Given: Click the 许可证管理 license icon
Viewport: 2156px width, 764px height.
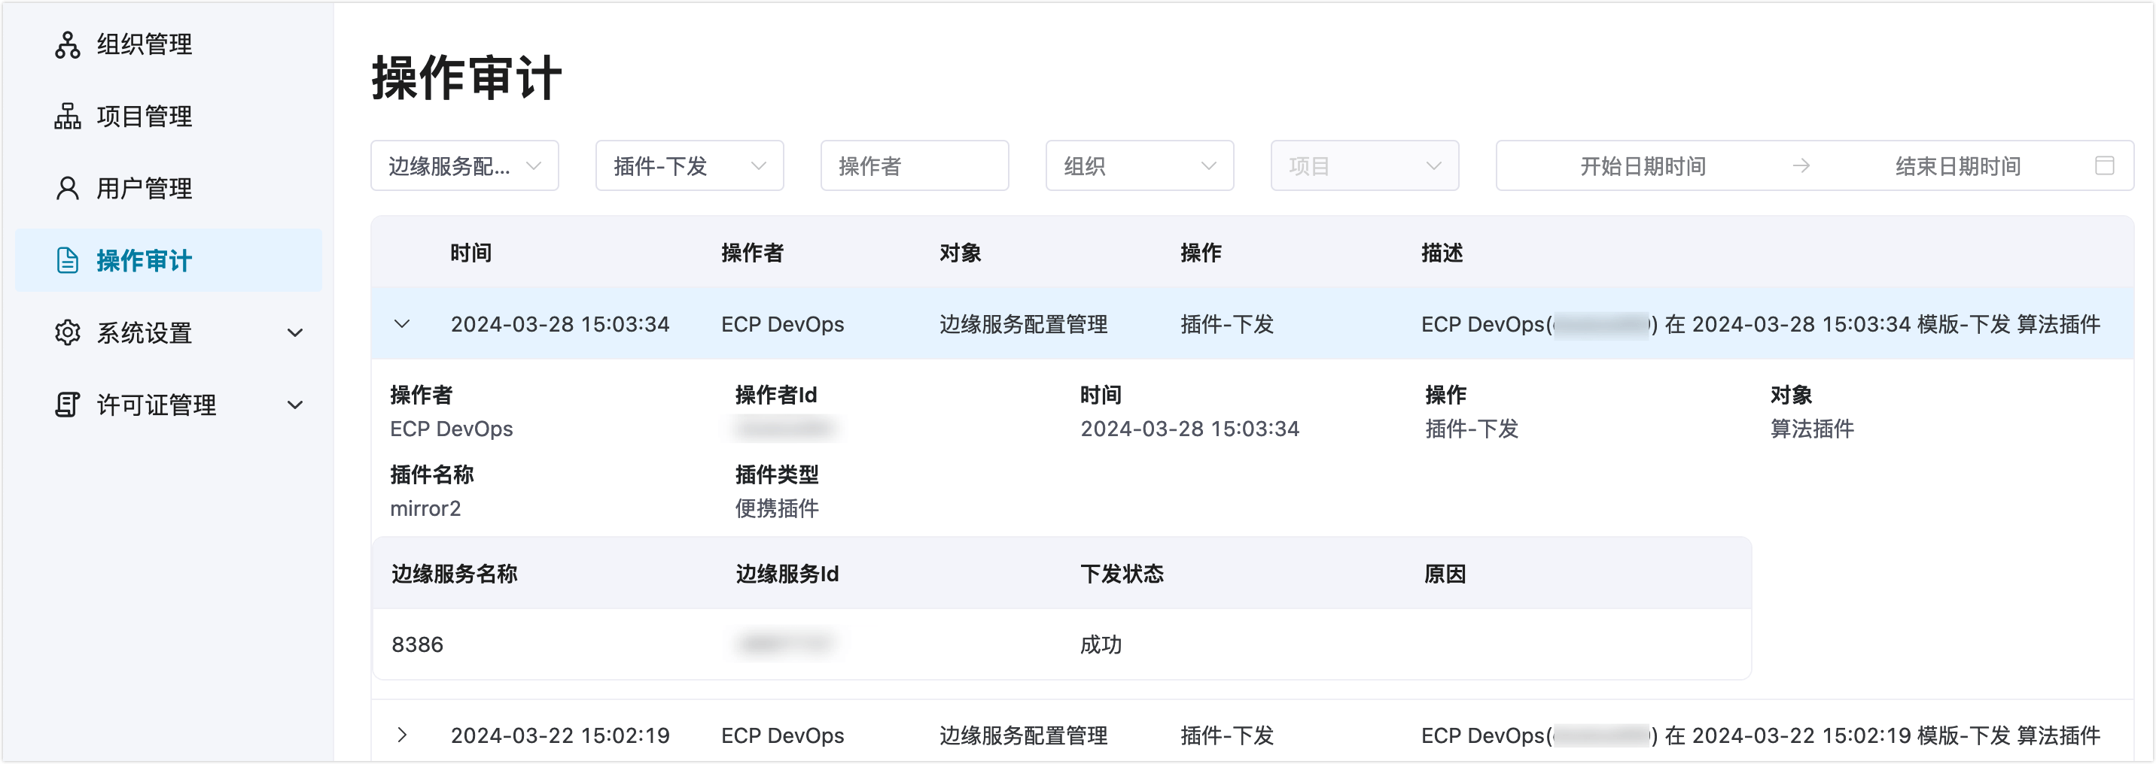Looking at the screenshot, I should click(x=68, y=404).
